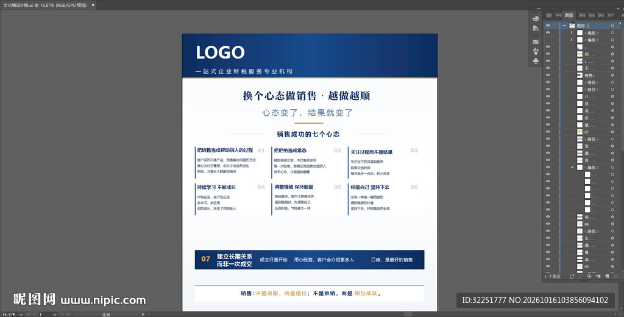Switch to the 字符 panel tab
624x317 pixels.
click(559, 15)
